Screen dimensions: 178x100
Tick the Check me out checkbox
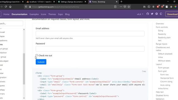pos(36,55)
